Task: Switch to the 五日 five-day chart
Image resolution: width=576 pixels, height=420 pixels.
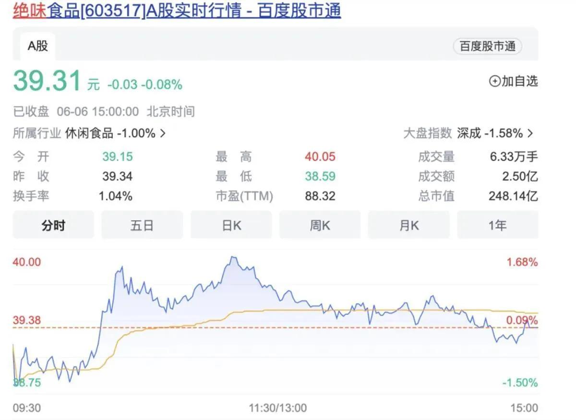Action: pos(142,225)
